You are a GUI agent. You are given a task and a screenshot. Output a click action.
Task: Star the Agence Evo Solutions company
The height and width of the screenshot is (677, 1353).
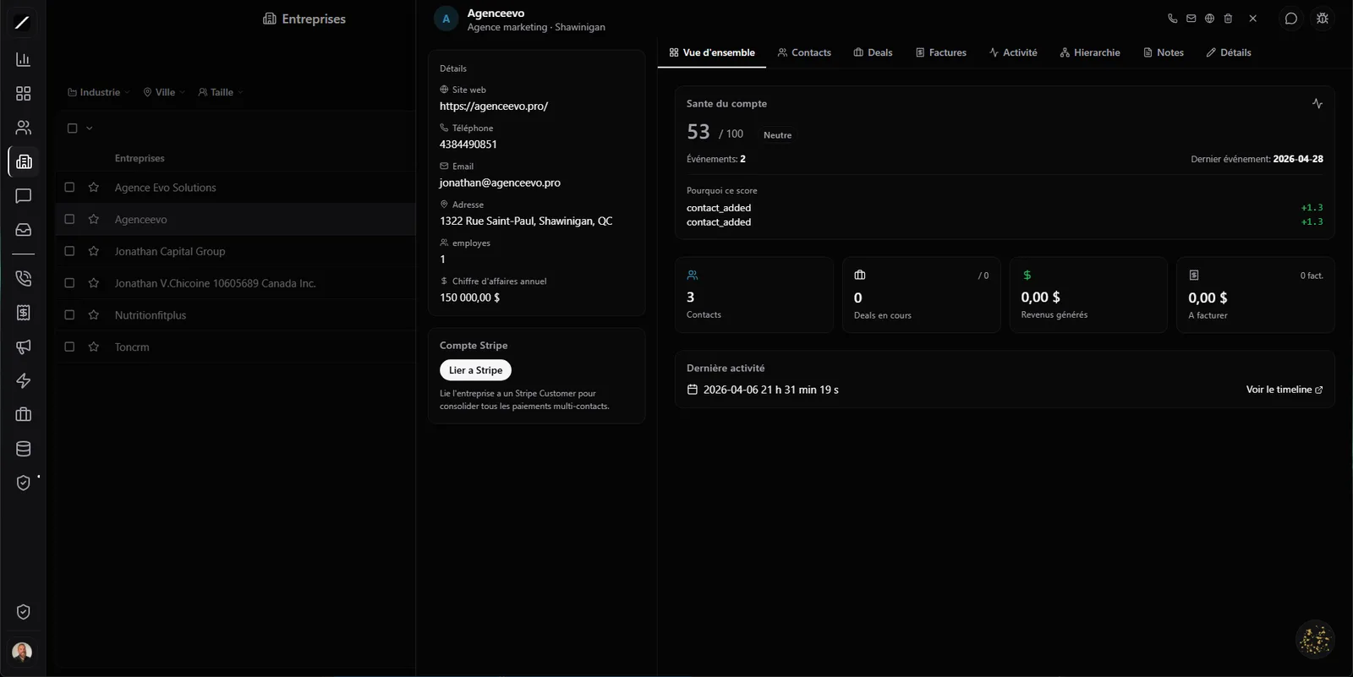pos(94,188)
